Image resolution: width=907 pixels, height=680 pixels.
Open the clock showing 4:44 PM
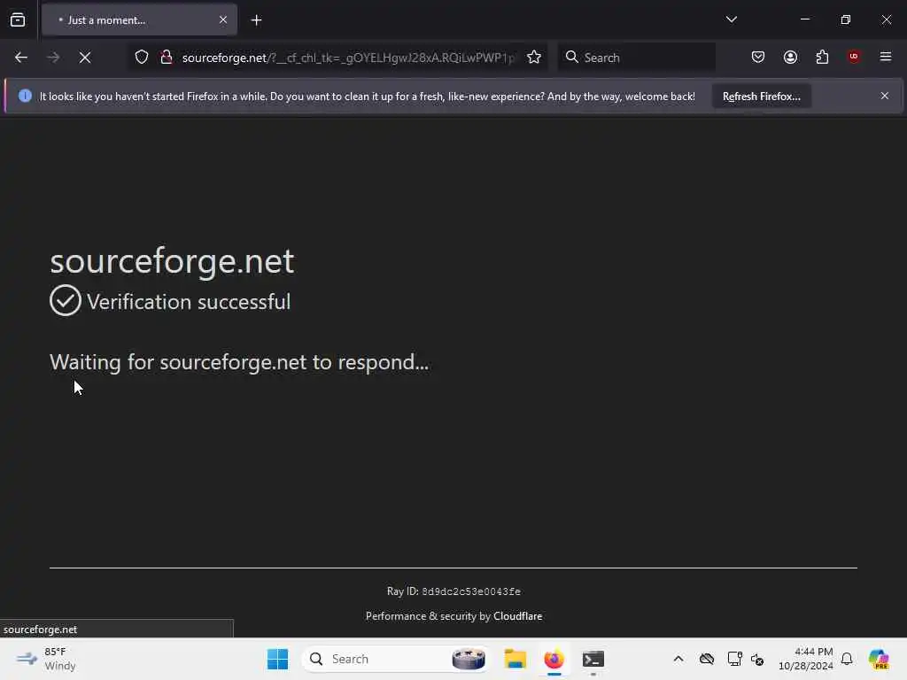click(806, 659)
